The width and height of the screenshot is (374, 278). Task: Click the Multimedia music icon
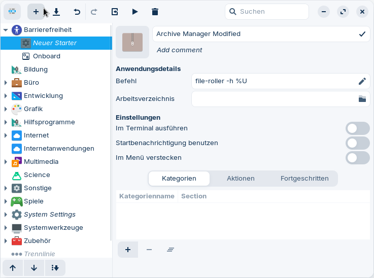coord(17,162)
